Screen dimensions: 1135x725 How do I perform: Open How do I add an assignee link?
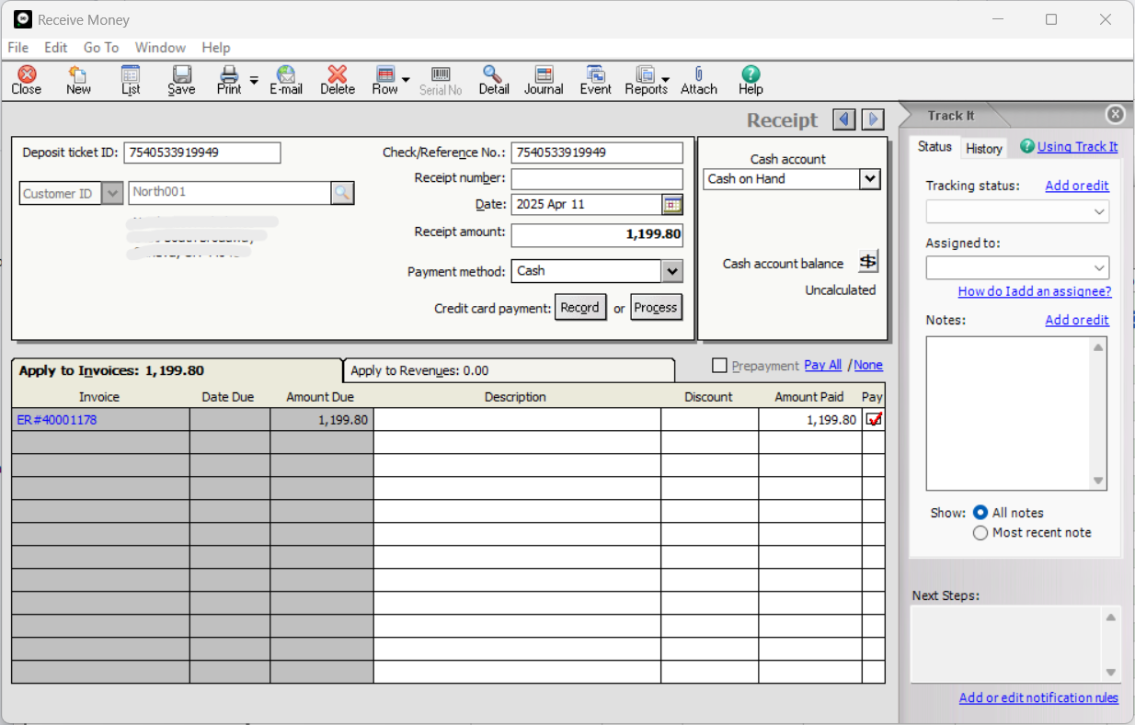coord(1035,291)
